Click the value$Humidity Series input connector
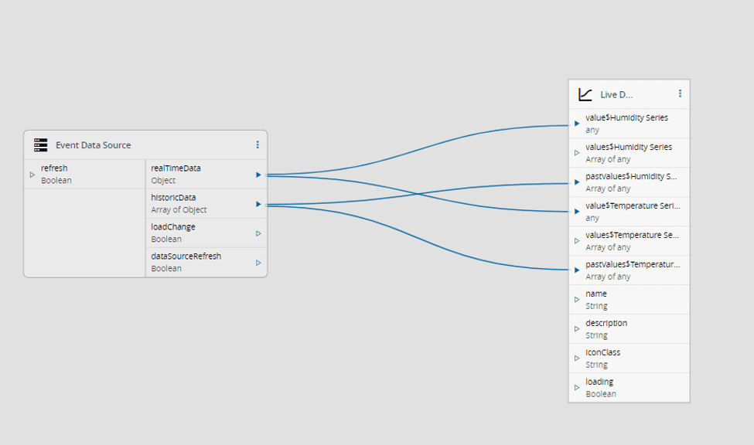 [575, 122]
